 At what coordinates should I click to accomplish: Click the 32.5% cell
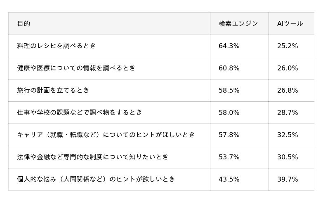pyautogui.click(x=288, y=135)
